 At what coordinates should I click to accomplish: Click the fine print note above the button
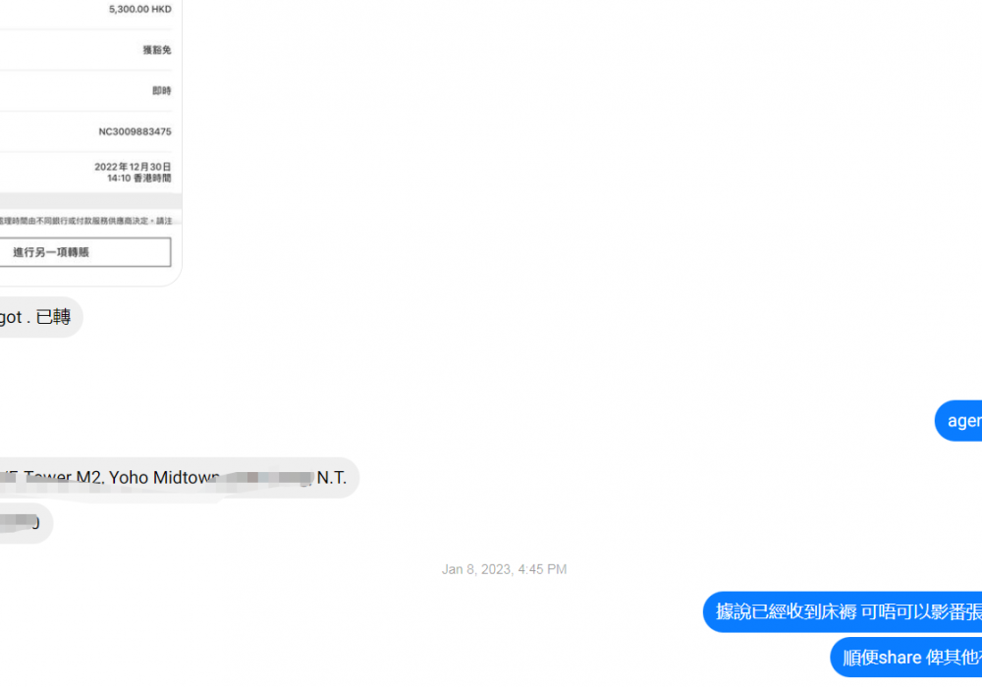coord(85,221)
